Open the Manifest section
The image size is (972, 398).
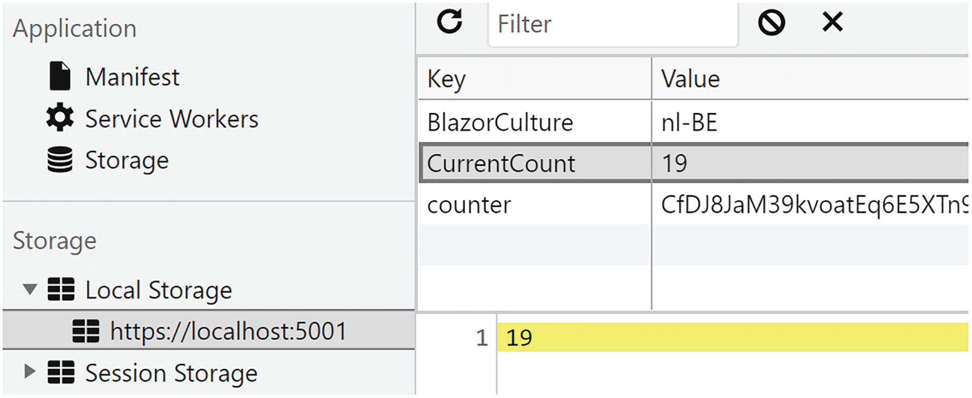[132, 77]
